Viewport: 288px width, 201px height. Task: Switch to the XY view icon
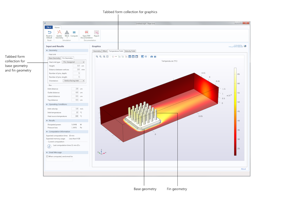click(120, 57)
